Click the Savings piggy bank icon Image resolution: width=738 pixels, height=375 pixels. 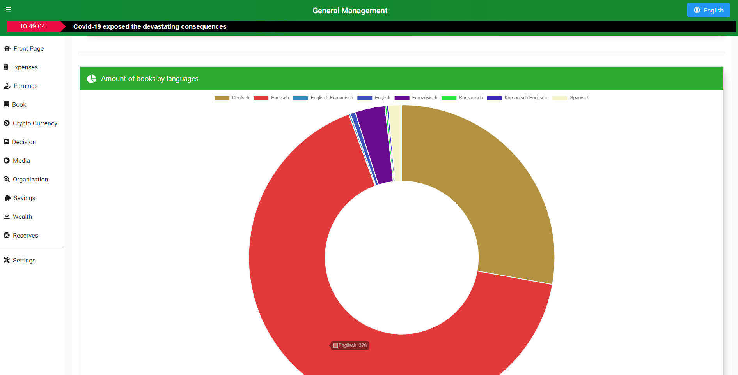[7, 198]
